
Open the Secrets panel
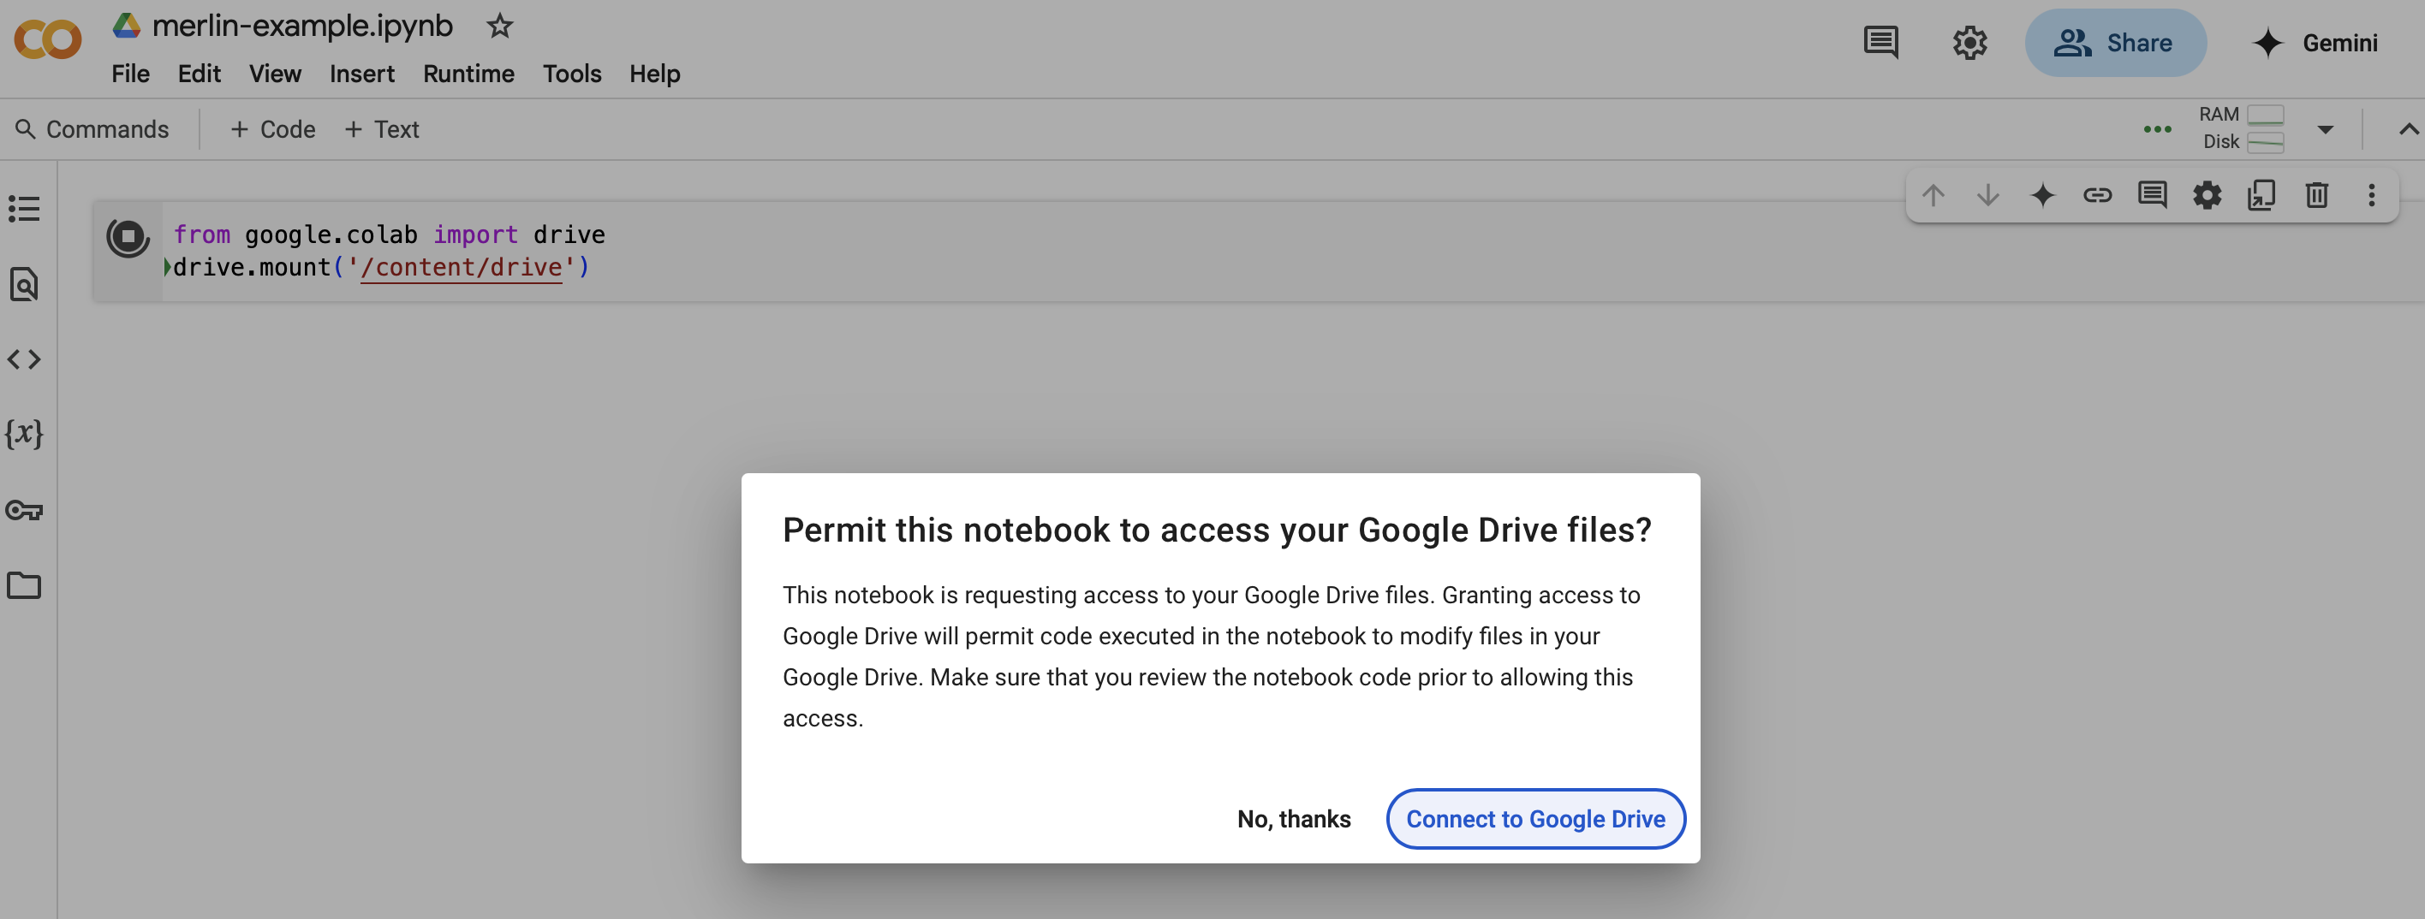point(25,510)
